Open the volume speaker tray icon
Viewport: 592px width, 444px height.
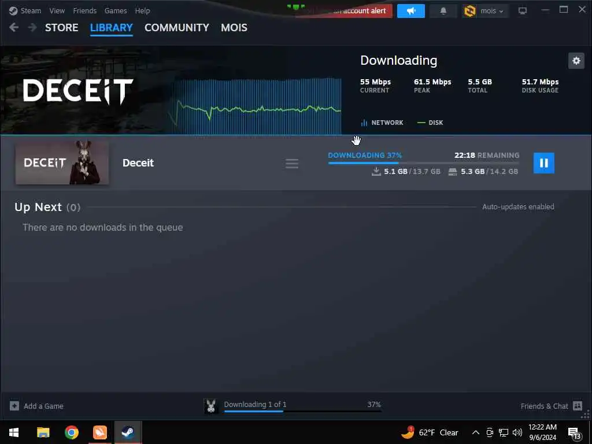click(x=517, y=432)
